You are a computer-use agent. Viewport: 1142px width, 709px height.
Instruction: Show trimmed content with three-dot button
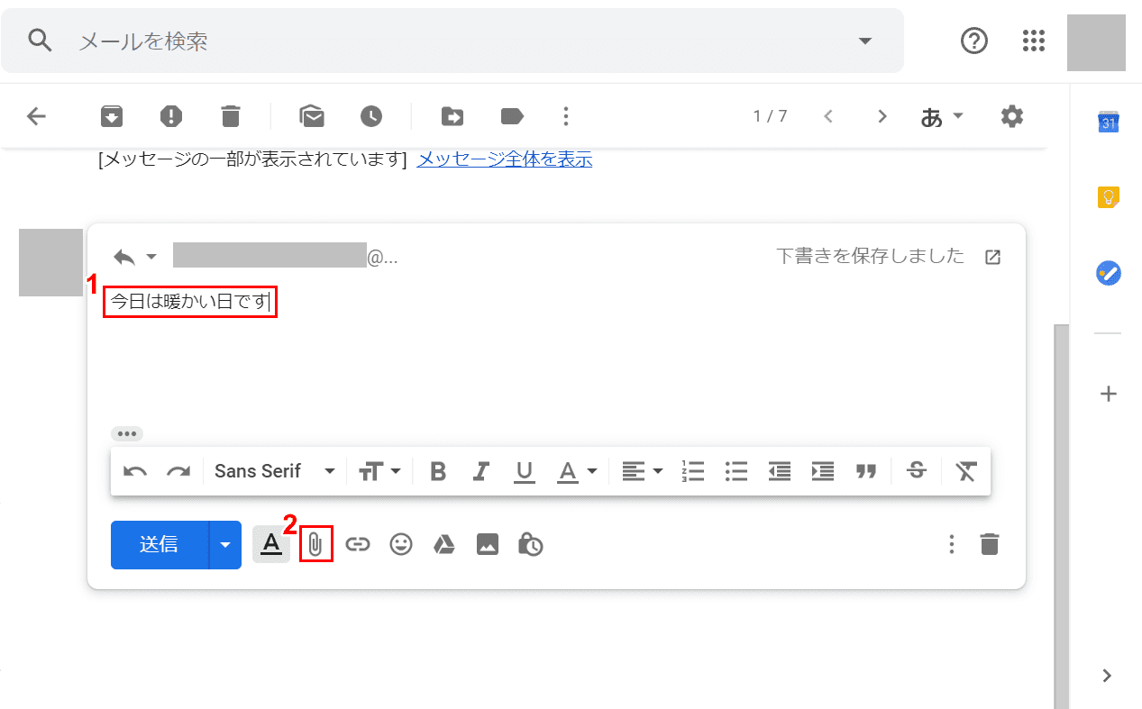127,434
